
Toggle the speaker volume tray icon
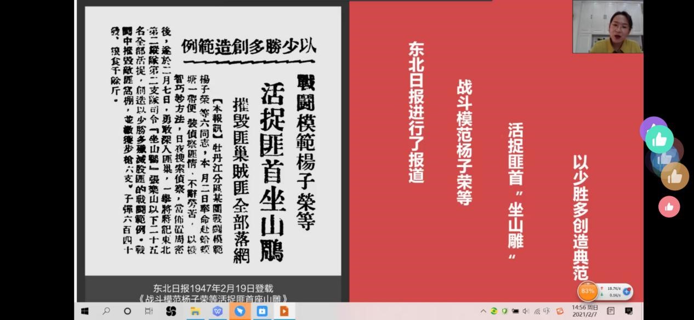[526, 311]
